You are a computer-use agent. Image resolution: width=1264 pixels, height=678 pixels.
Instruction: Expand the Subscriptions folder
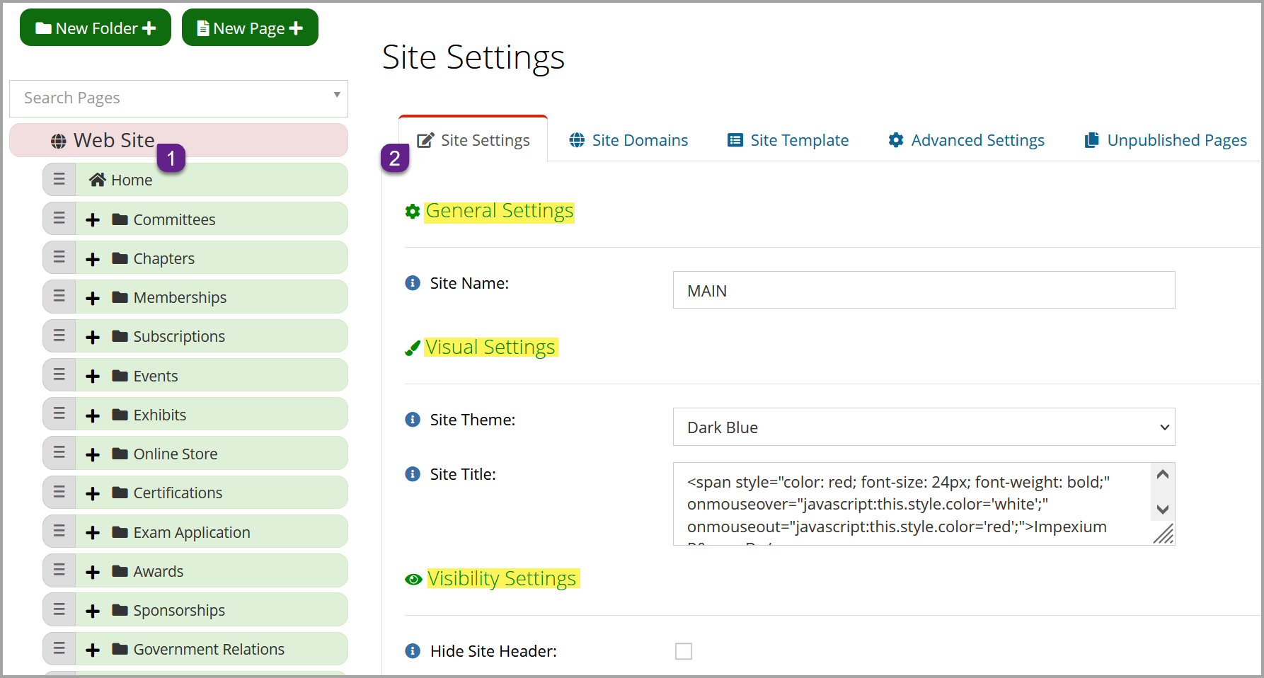(x=93, y=337)
